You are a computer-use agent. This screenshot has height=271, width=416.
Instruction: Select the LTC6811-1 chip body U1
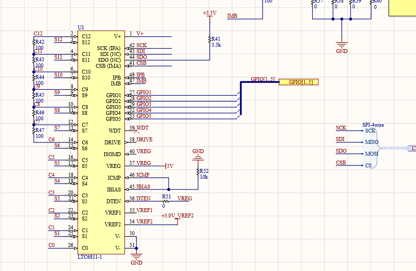pos(101,142)
